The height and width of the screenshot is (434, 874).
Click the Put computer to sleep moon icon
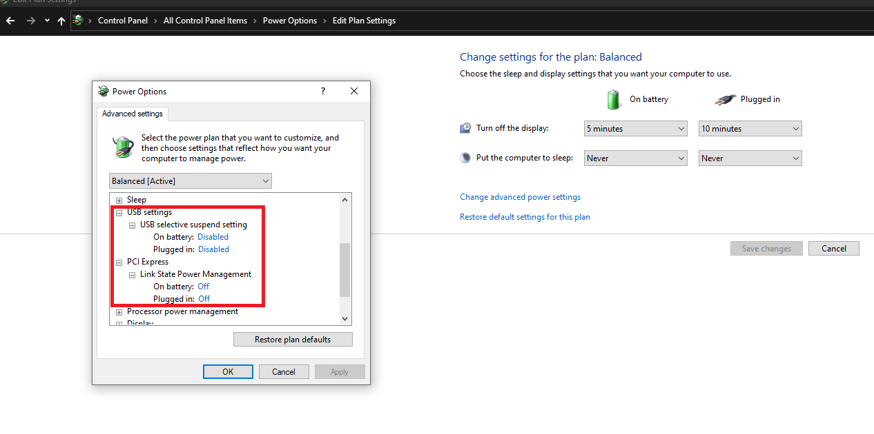click(466, 158)
